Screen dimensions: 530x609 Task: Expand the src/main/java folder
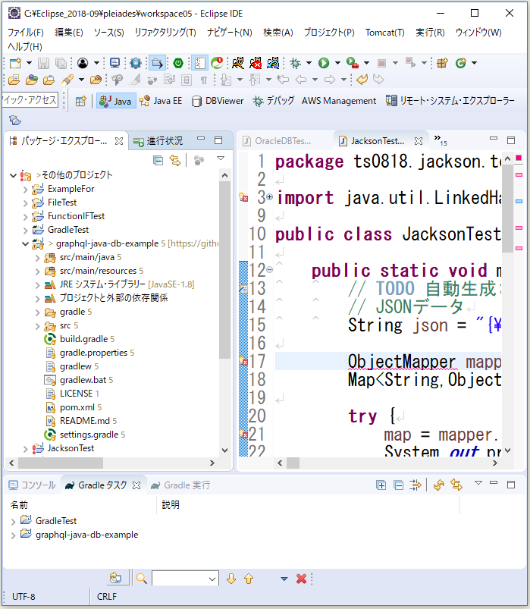click(x=38, y=258)
